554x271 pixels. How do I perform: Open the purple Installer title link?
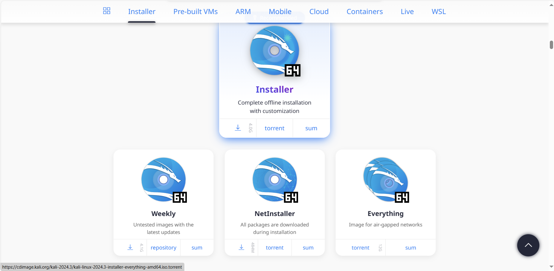tap(274, 89)
